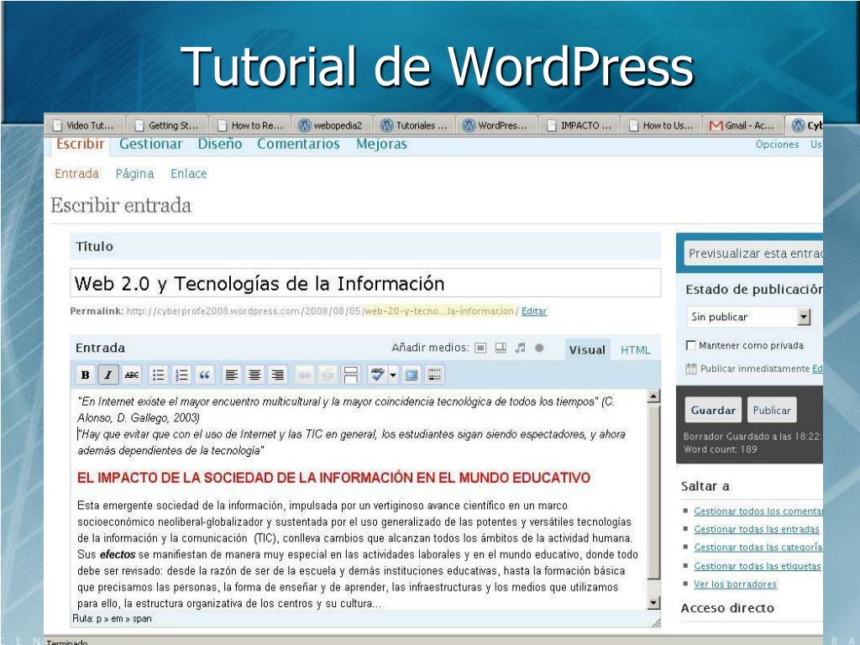
Task: Edit the permalink via Editar link
Action: click(x=533, y=311)
